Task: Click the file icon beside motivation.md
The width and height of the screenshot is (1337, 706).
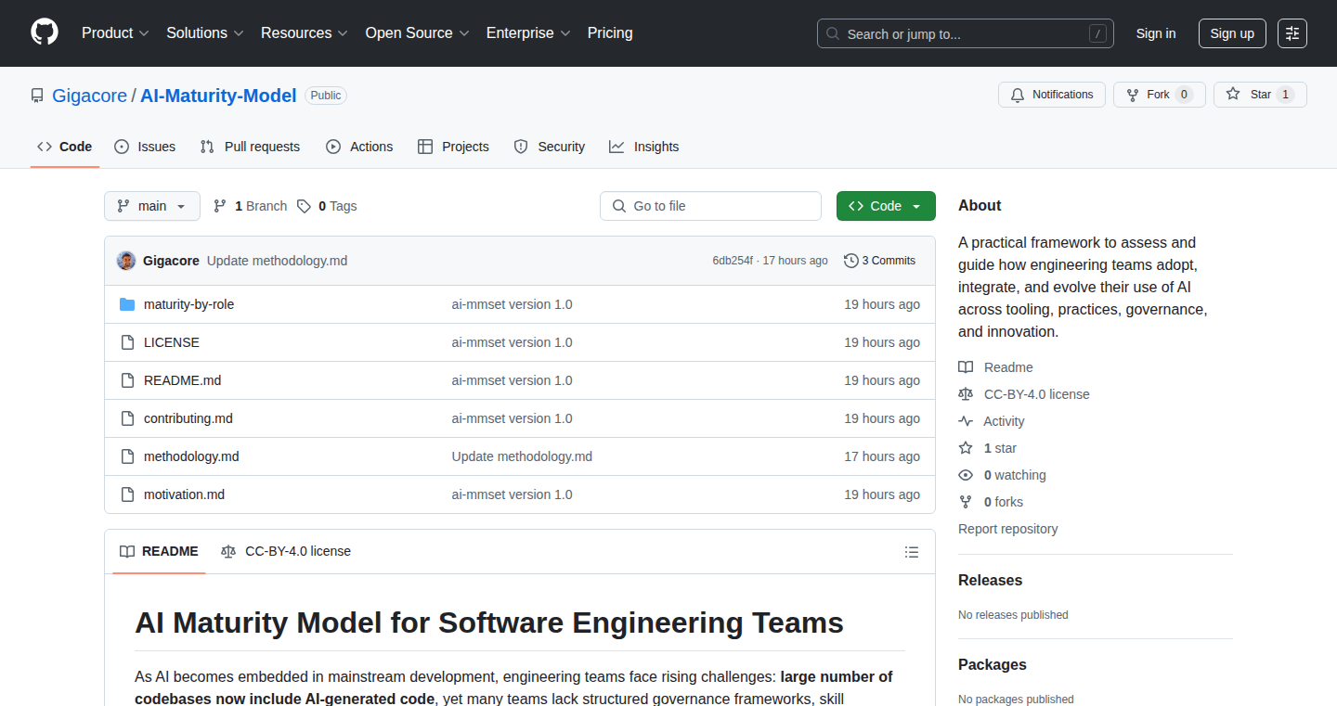Action: coord(127,494)
